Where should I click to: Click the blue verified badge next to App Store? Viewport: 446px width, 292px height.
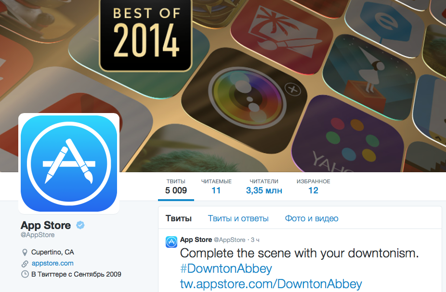pos(80,225)
